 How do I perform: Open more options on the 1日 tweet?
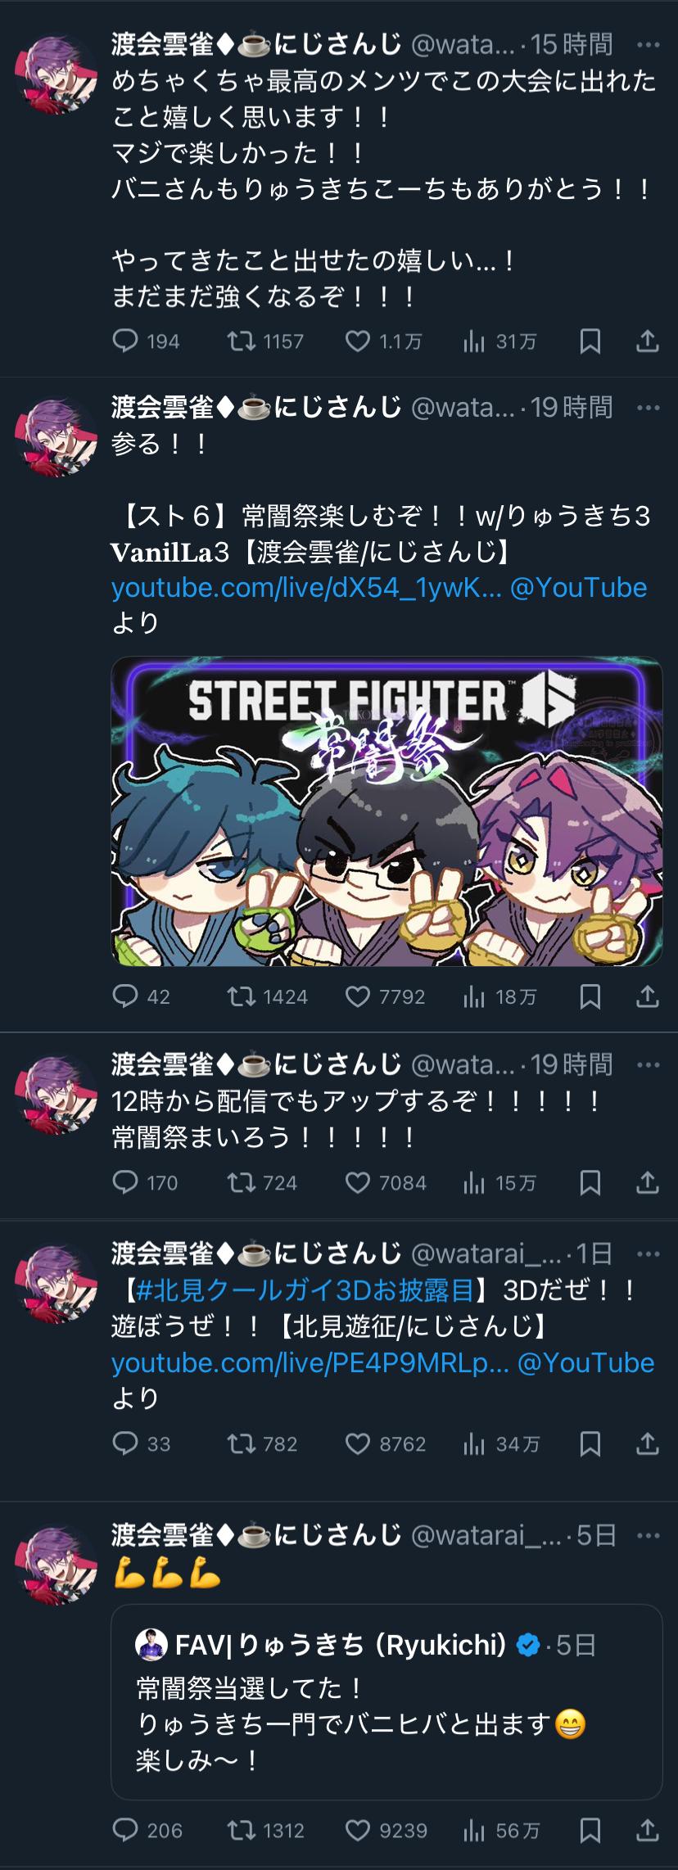(648, 1253)
